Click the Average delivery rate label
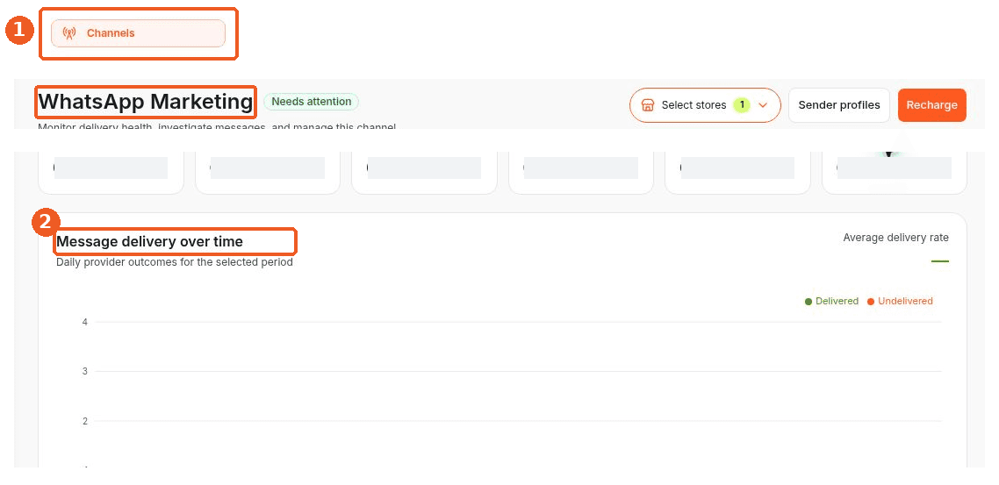 point(895,238)
